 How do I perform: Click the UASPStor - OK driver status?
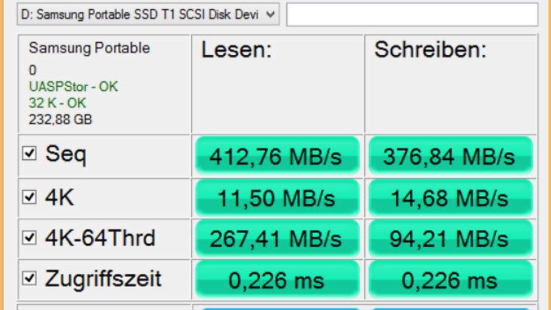(73, 87)
